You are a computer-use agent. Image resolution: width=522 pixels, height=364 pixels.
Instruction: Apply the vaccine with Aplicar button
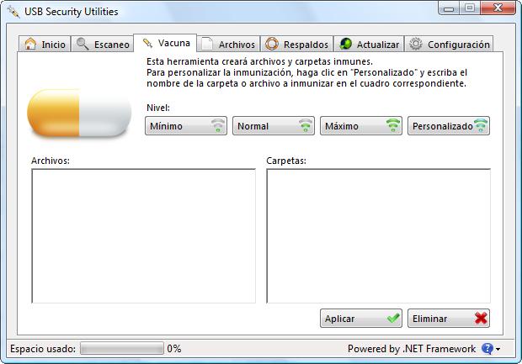[361, 319]
